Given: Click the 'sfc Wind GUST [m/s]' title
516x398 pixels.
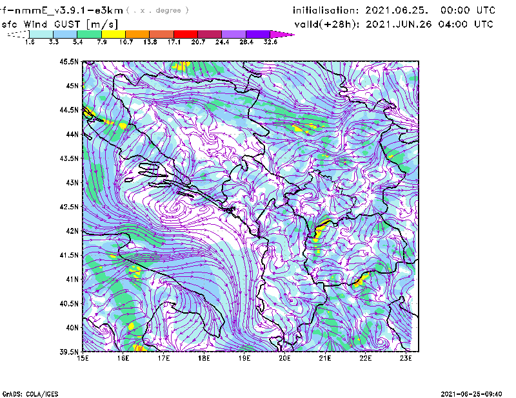Looking at the screenshot, I should (59, 24).
